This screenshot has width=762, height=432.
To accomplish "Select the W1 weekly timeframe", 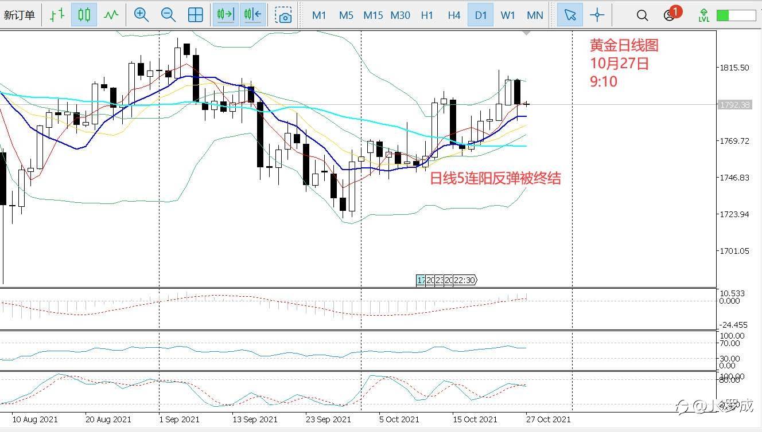I will coord(508,15).
